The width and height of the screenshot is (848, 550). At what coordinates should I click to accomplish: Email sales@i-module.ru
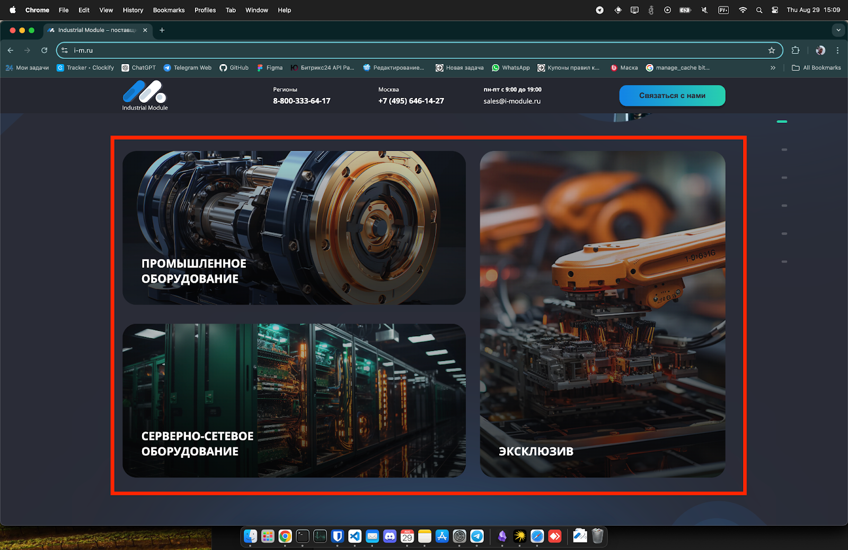[512, 101]
